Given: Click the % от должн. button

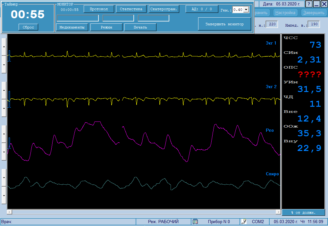Looking at the screenshot, I should point(303,213).
